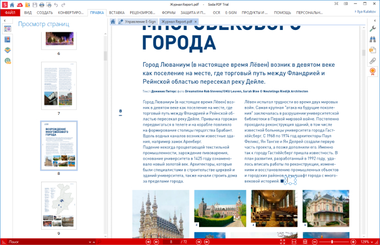The width and height of the screenshot is (380, 245).
Task: Collapse the left panel chevron
Action: click(x=5, y=20)
